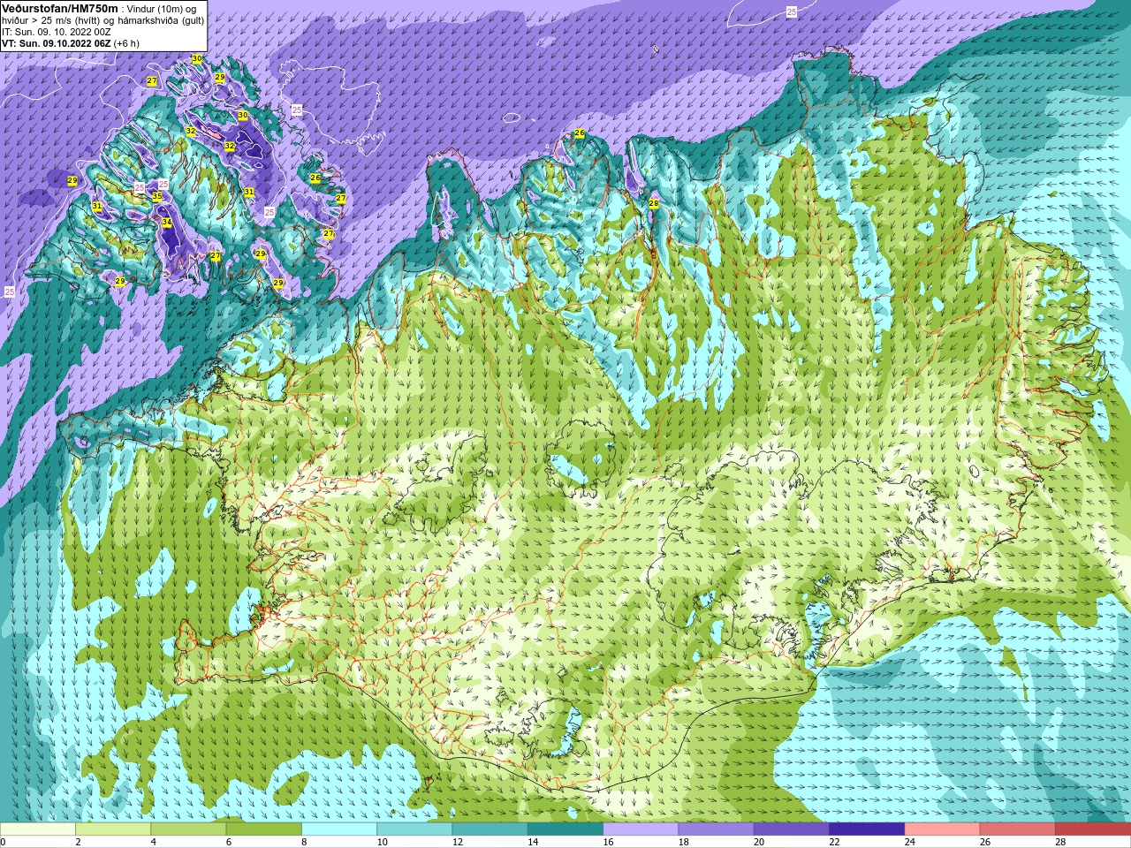Viewport: 1131px width, 848px height.
Task: Click the legend scale number 4
Action: (154, 842)
